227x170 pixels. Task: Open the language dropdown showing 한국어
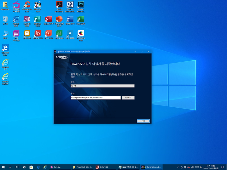[x=102, y=86]
